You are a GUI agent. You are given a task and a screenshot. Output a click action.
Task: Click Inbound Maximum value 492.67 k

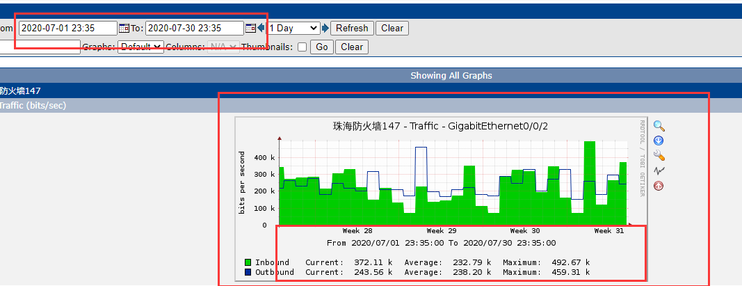tap(571, 262)
